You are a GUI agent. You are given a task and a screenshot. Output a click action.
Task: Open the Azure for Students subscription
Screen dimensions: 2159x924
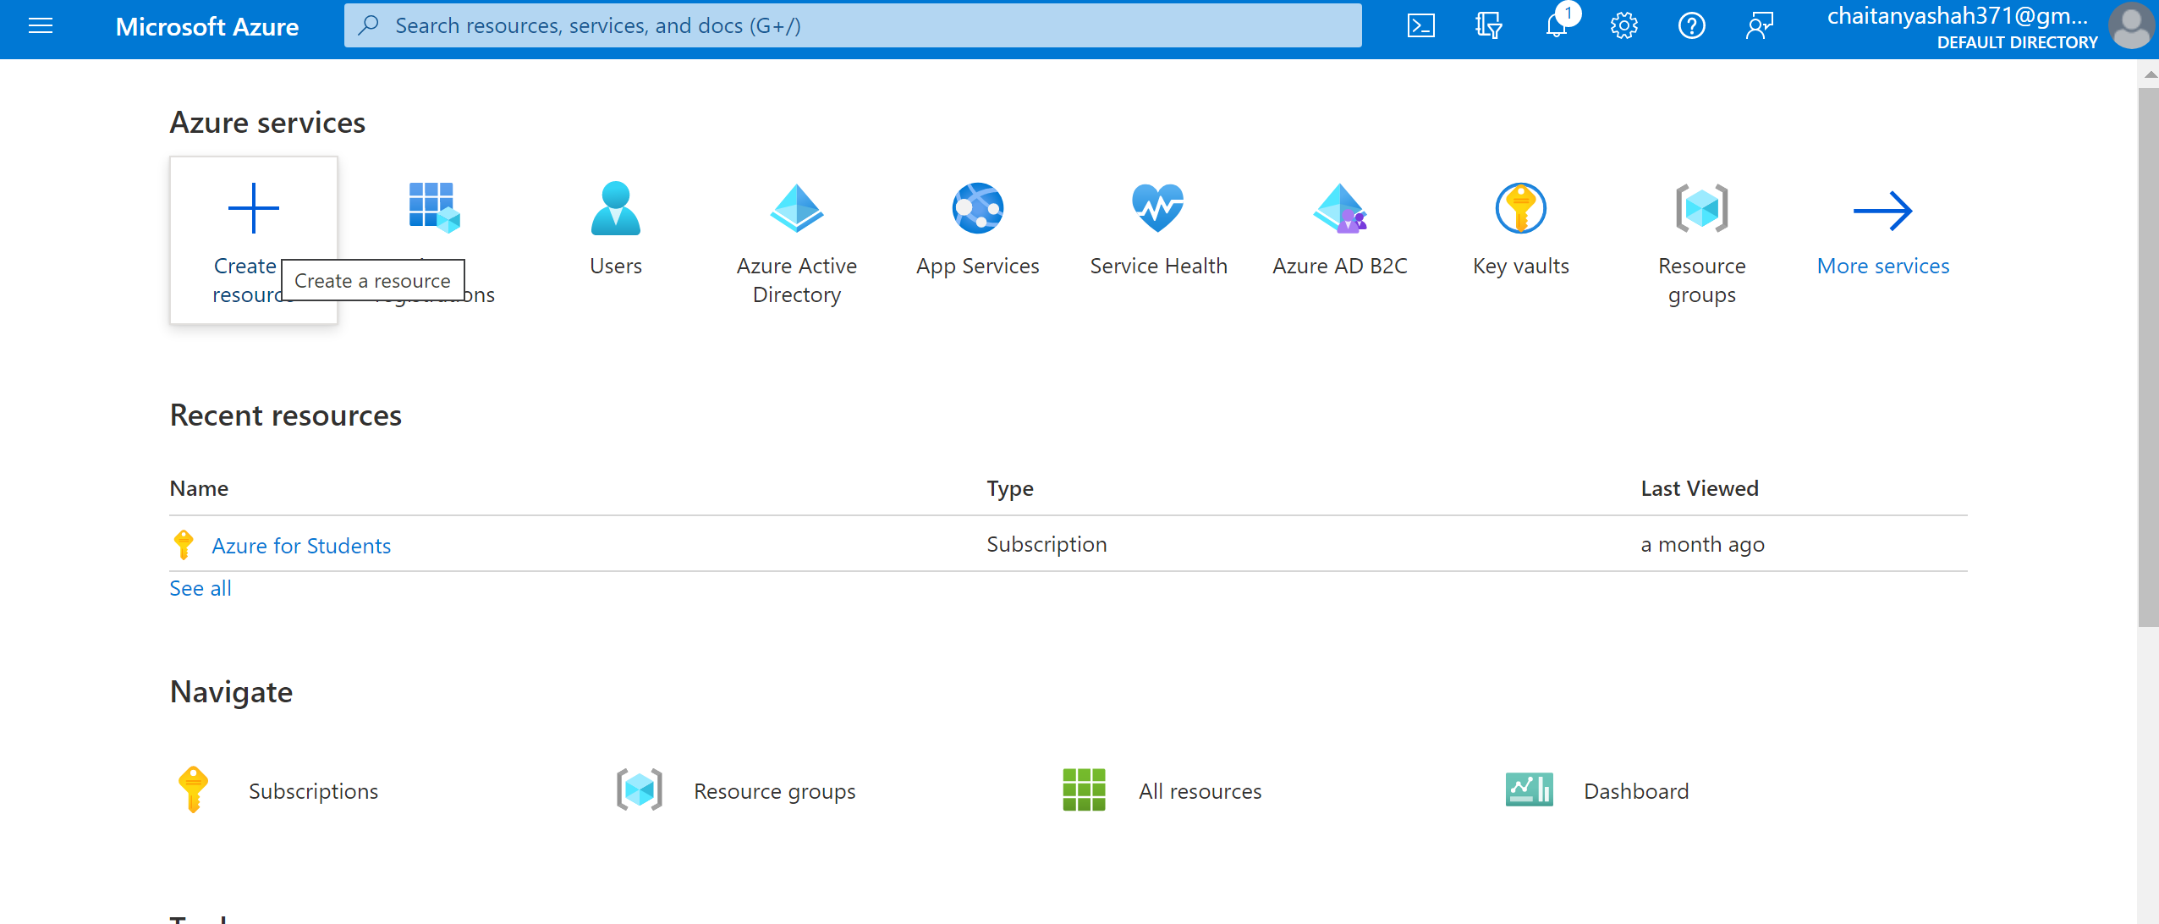[301, 545]
